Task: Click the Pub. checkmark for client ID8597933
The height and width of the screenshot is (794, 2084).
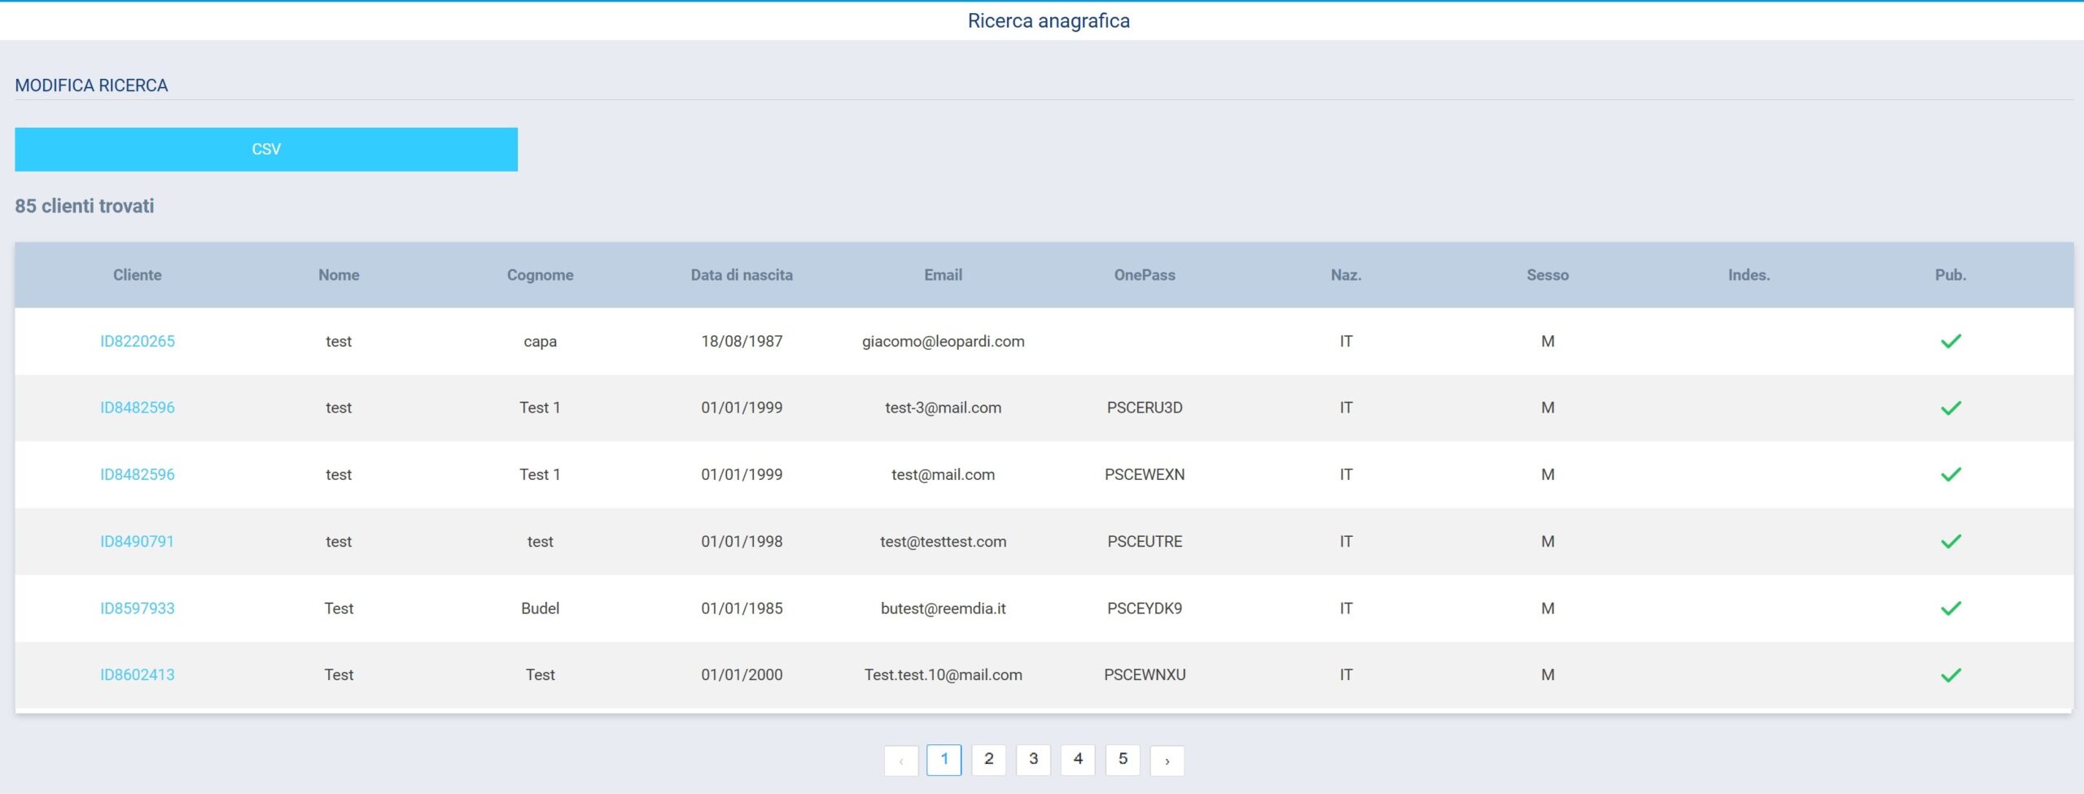Action: [1950, 609]
